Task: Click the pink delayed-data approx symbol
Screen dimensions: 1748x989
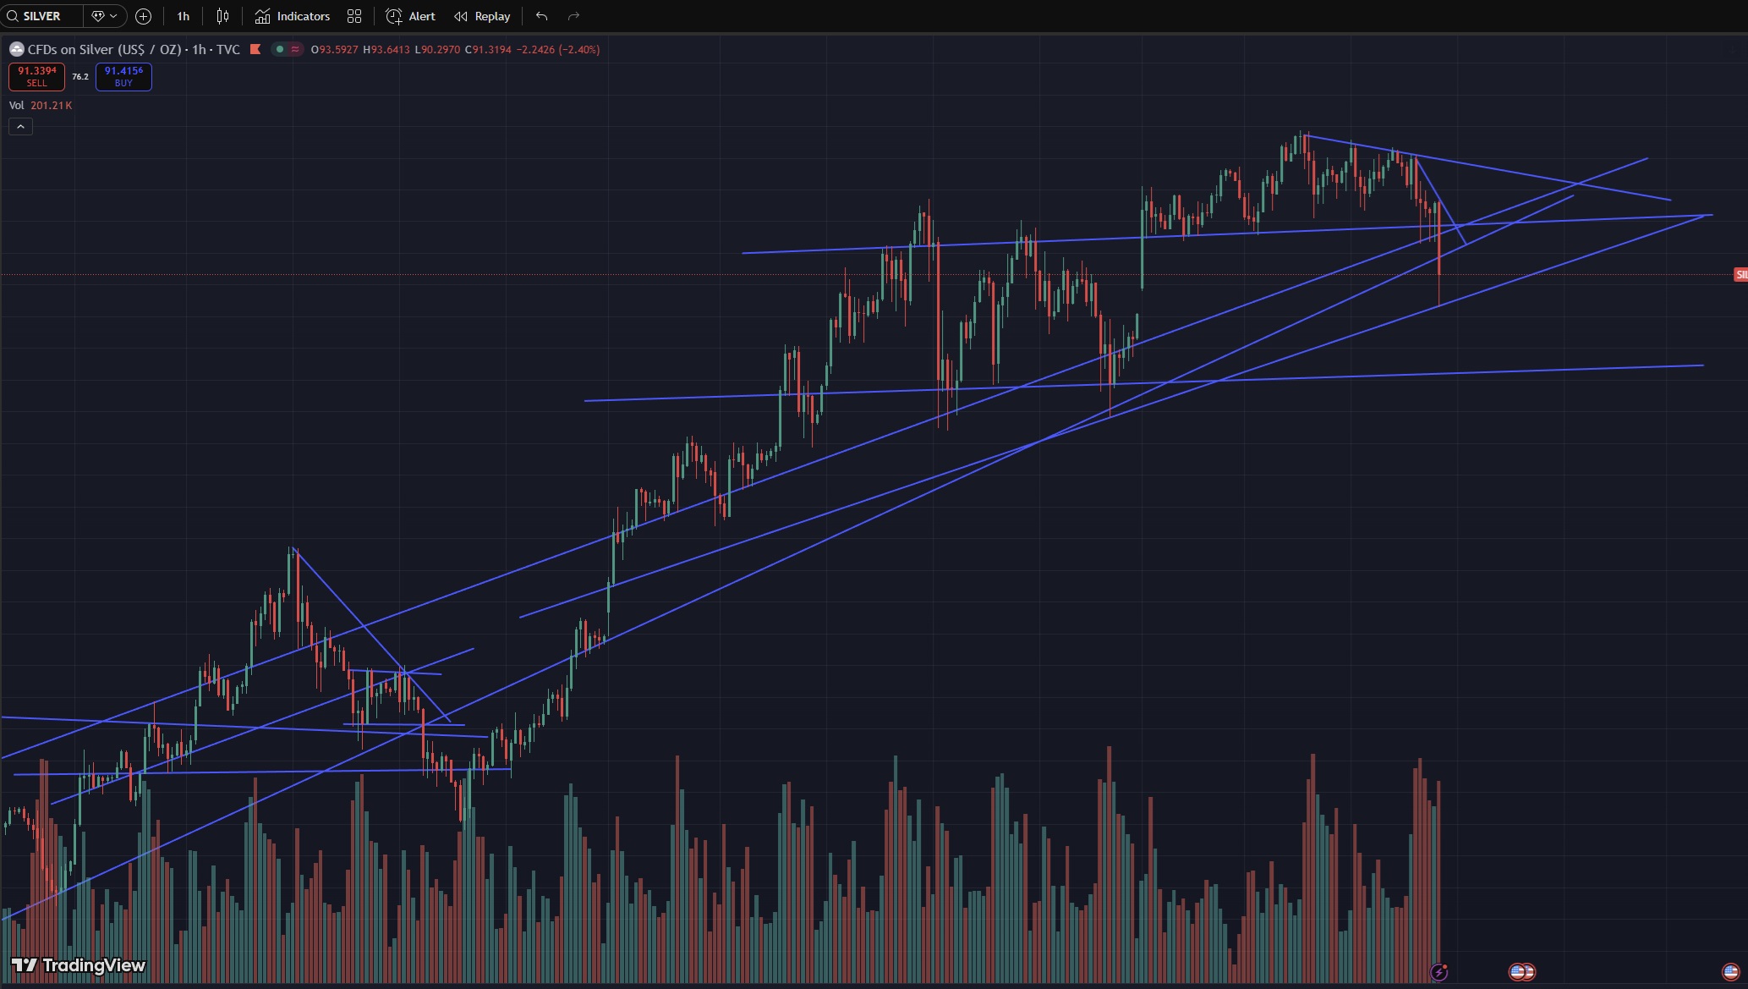Action: pos(294,49)
